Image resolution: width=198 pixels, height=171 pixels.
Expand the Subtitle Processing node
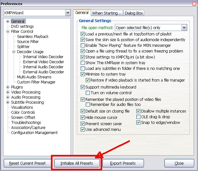pyautogui.click(x=8, y=102)
